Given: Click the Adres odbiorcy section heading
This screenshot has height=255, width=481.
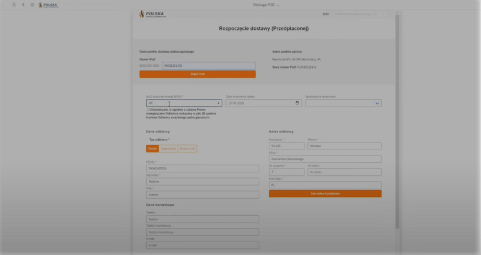Looking at the screenshot, I should click(282, 131).
